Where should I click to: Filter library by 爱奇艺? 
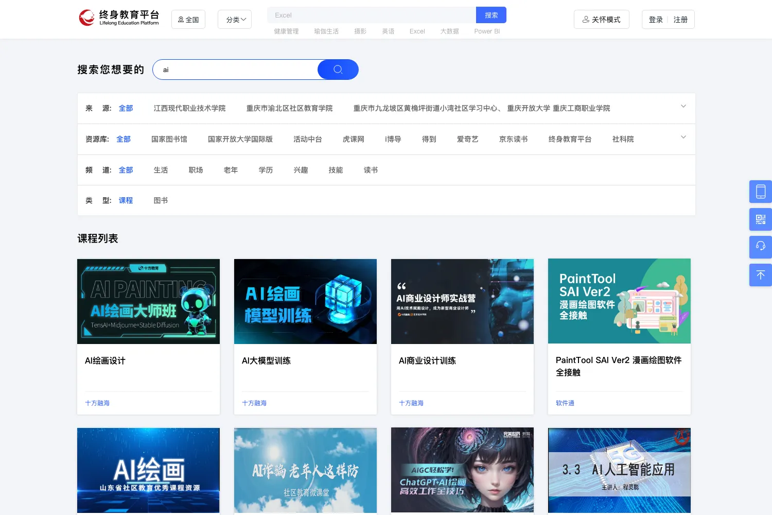tap(468, 139)
